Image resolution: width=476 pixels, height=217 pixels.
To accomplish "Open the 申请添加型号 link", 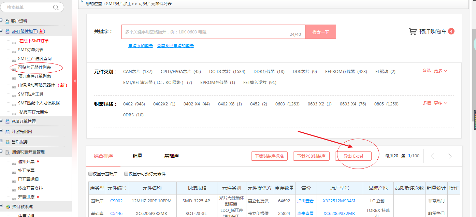I will coord(141,45).
